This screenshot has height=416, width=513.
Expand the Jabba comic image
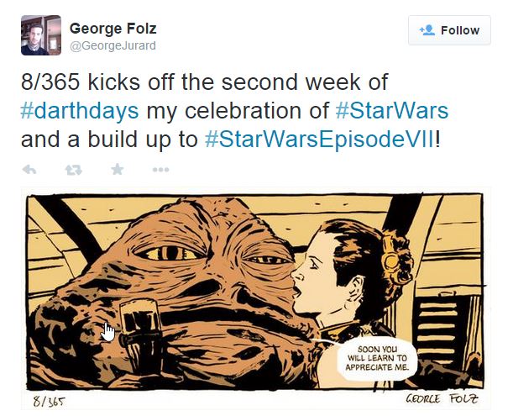tap(255, 298)
